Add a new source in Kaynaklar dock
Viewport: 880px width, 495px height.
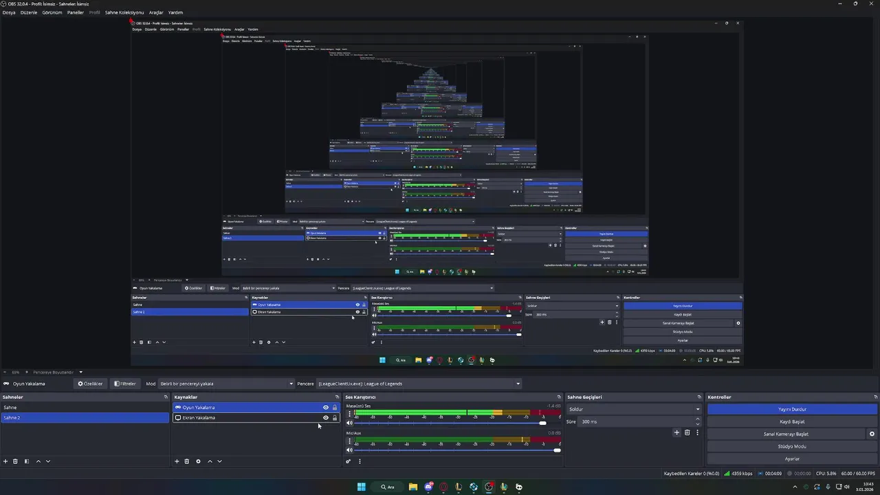177,461
